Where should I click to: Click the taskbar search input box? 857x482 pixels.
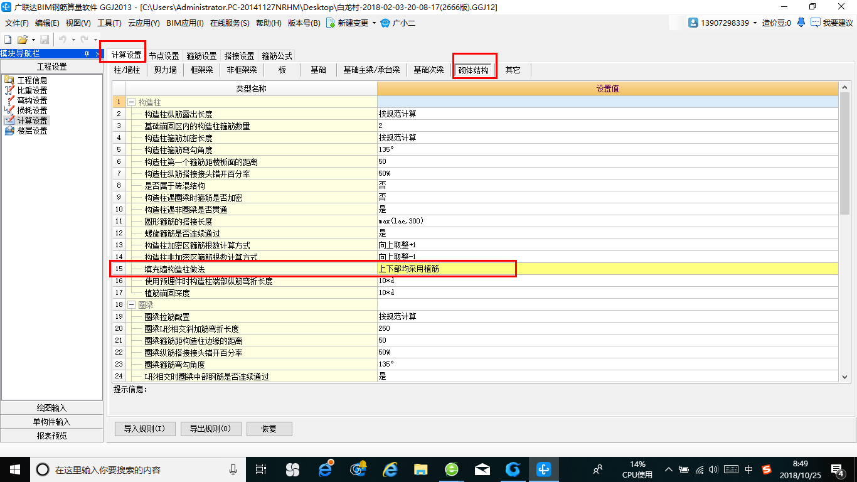tap(138, 469)
